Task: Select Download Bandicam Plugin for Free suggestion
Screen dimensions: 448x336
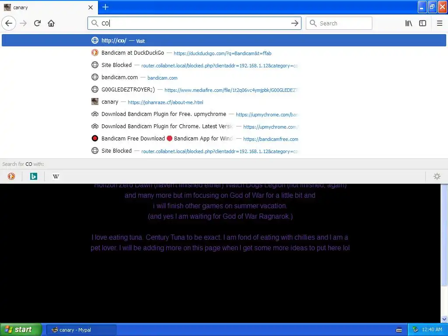Action: pos(224,114)
